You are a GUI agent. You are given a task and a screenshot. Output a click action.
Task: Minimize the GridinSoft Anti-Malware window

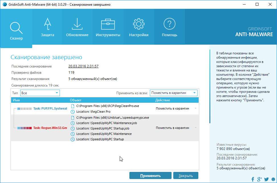coord(244,5)
